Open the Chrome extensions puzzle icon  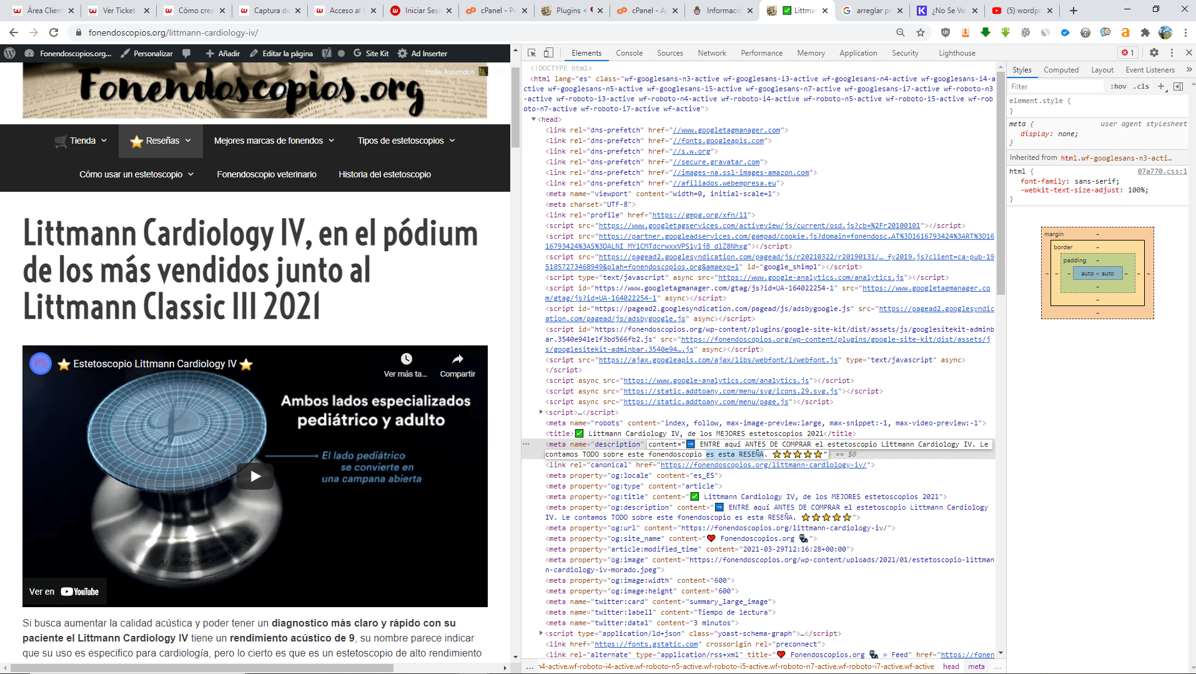pos(1145,32)
